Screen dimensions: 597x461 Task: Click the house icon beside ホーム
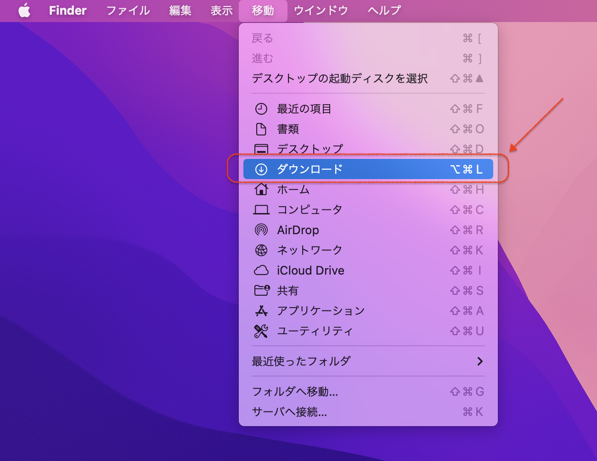click(261, 189)
